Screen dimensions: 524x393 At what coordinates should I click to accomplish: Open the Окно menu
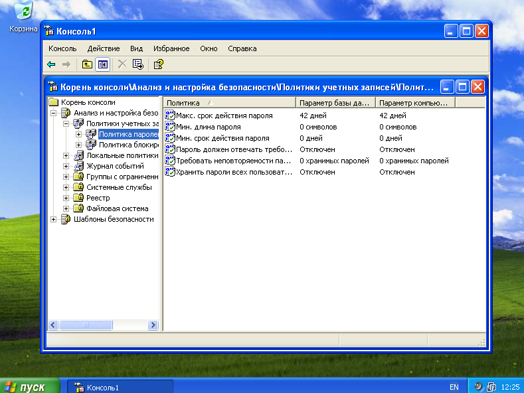[209, 48]
